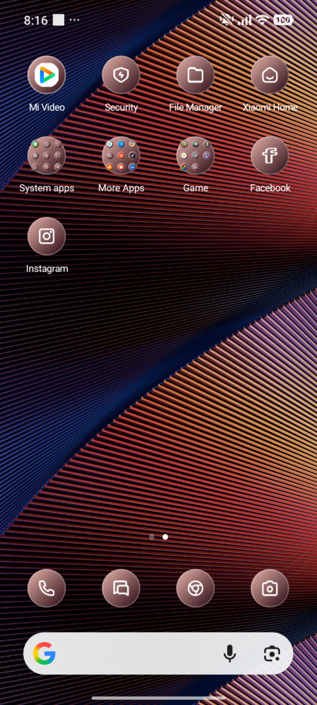
Task: Tap the Google logo in search bar
Action: coord(44,653)
